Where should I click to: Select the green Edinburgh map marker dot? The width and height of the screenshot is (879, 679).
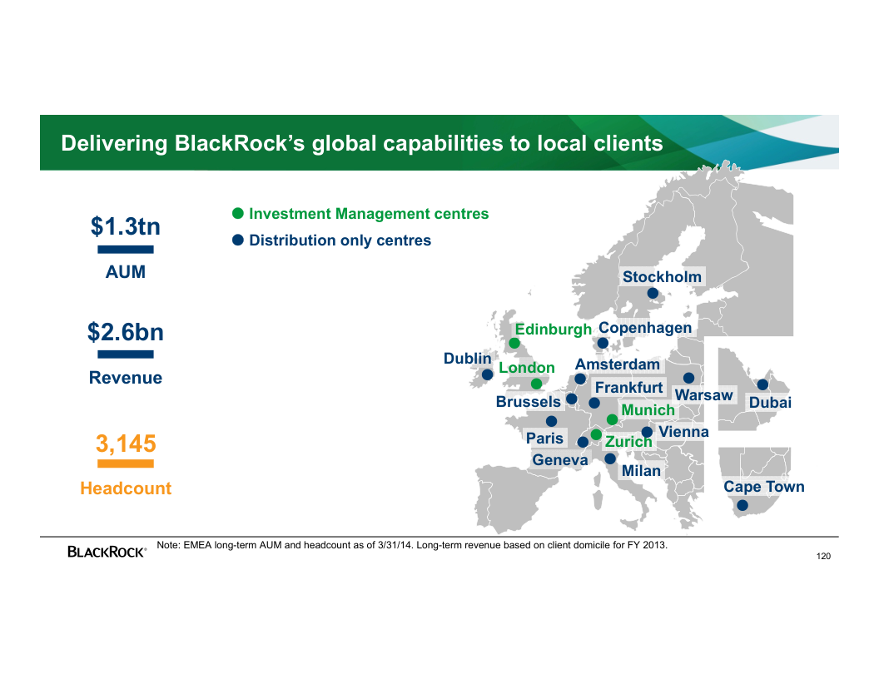click(514, 343)
